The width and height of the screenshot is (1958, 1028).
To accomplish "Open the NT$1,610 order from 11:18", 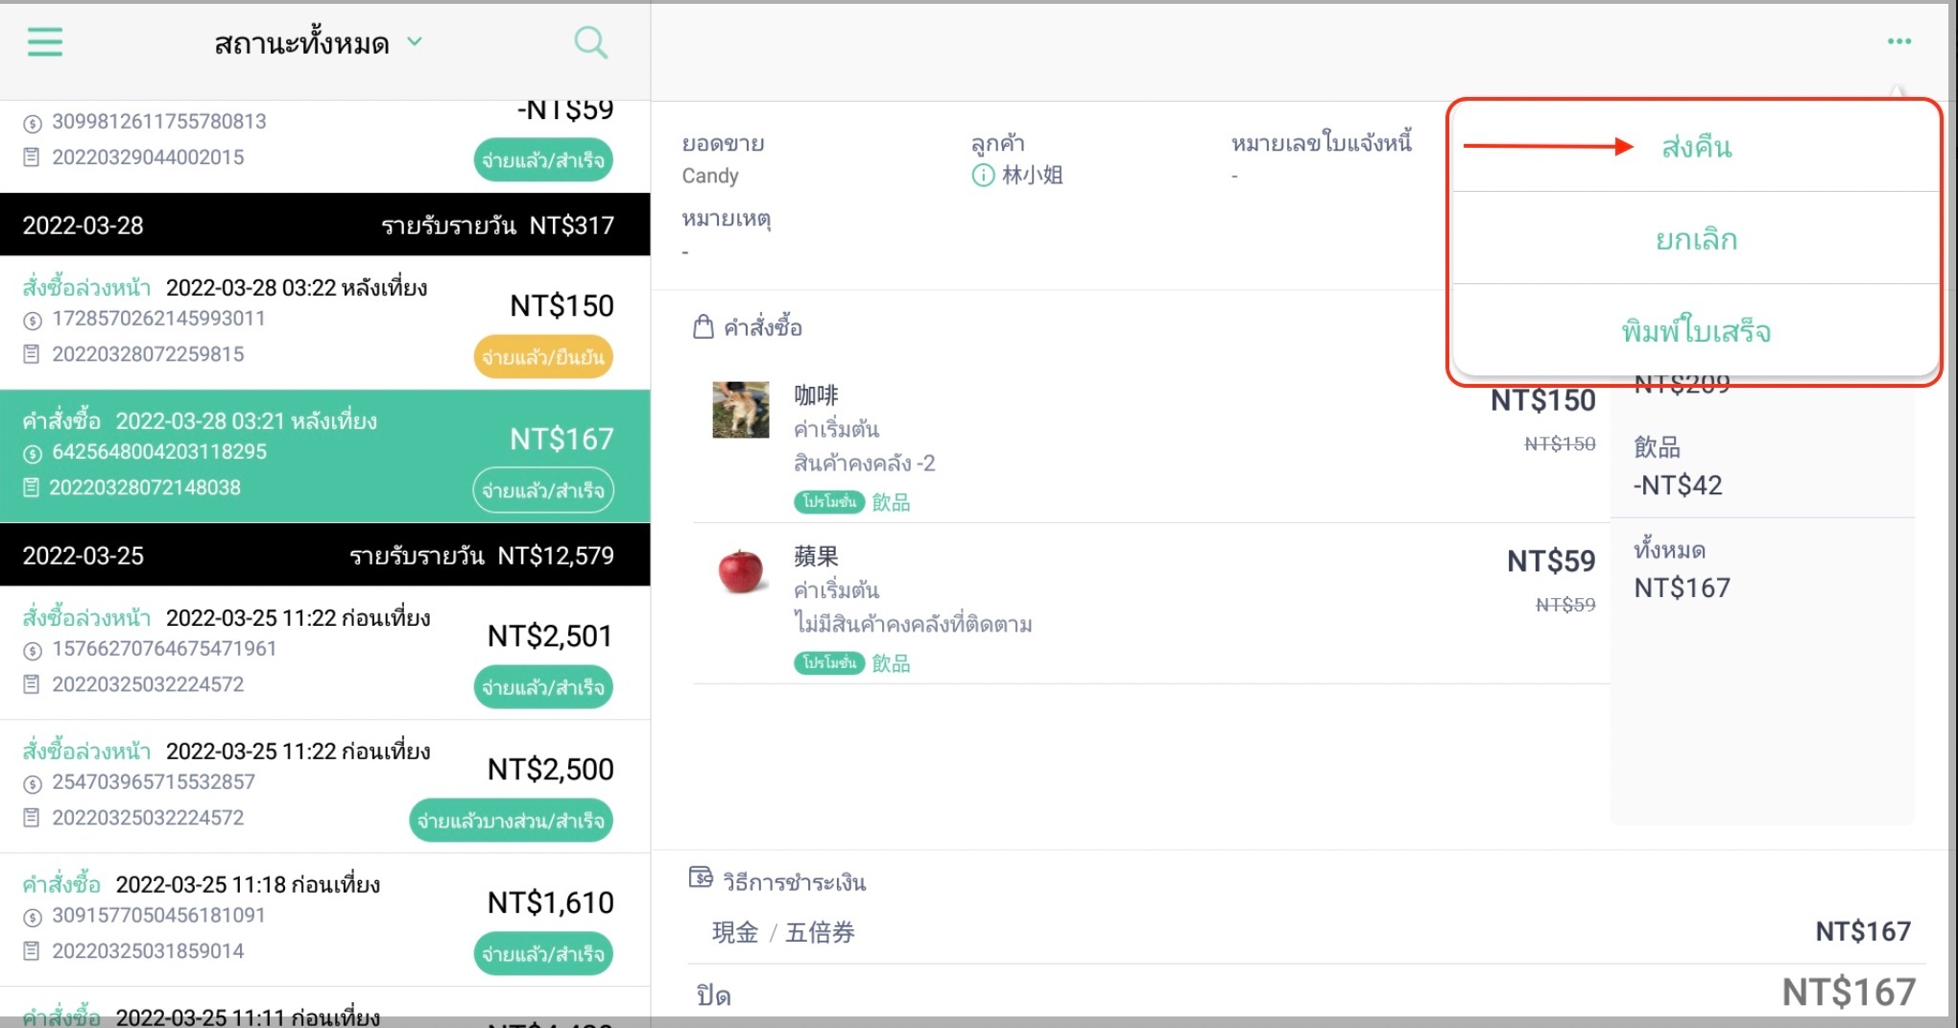I will 325,920.
